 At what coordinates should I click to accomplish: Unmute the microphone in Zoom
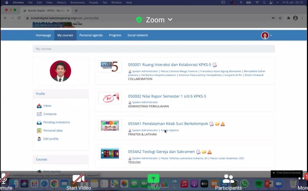[5, 182]
